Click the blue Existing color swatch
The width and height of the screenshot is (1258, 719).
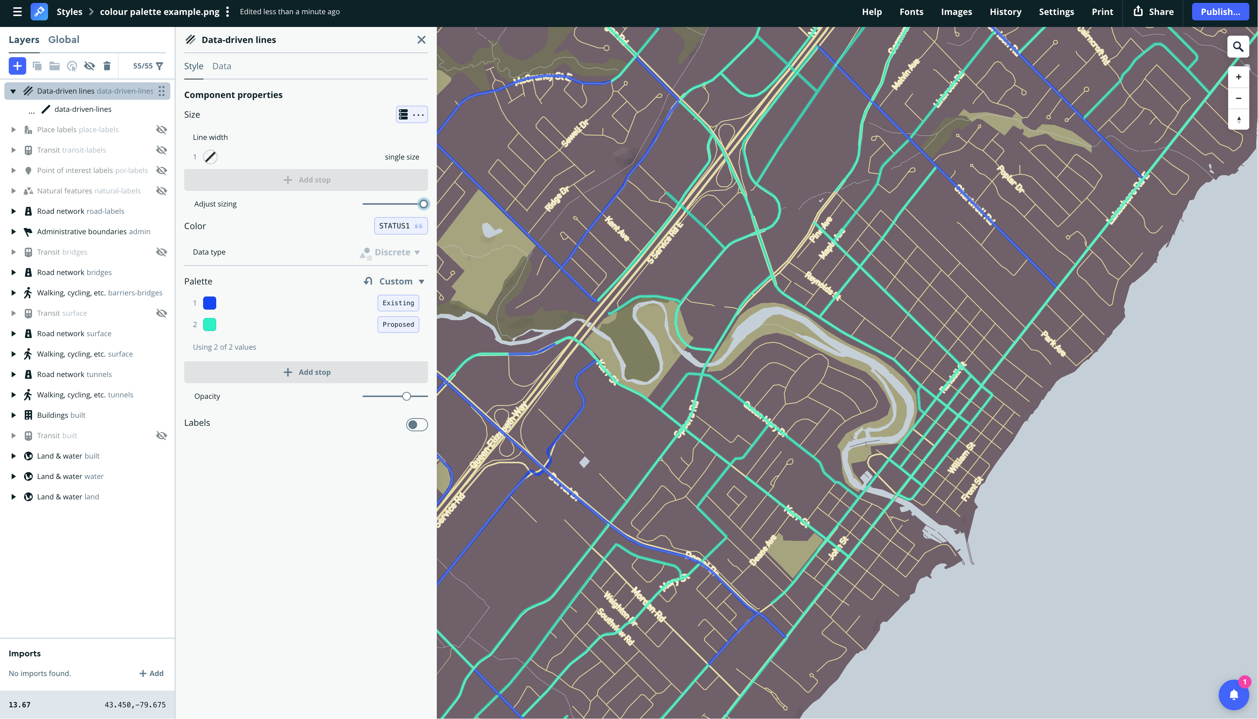pyautogui.click(x=209, y=303)
